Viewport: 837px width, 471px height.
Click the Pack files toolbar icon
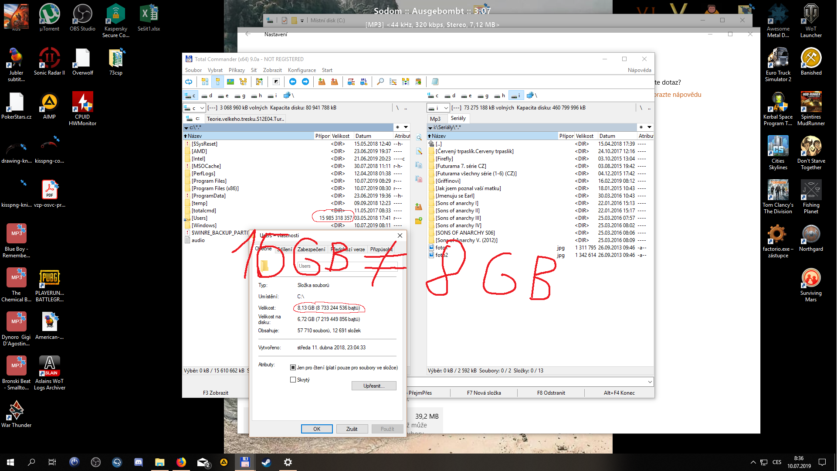[322, 82]
